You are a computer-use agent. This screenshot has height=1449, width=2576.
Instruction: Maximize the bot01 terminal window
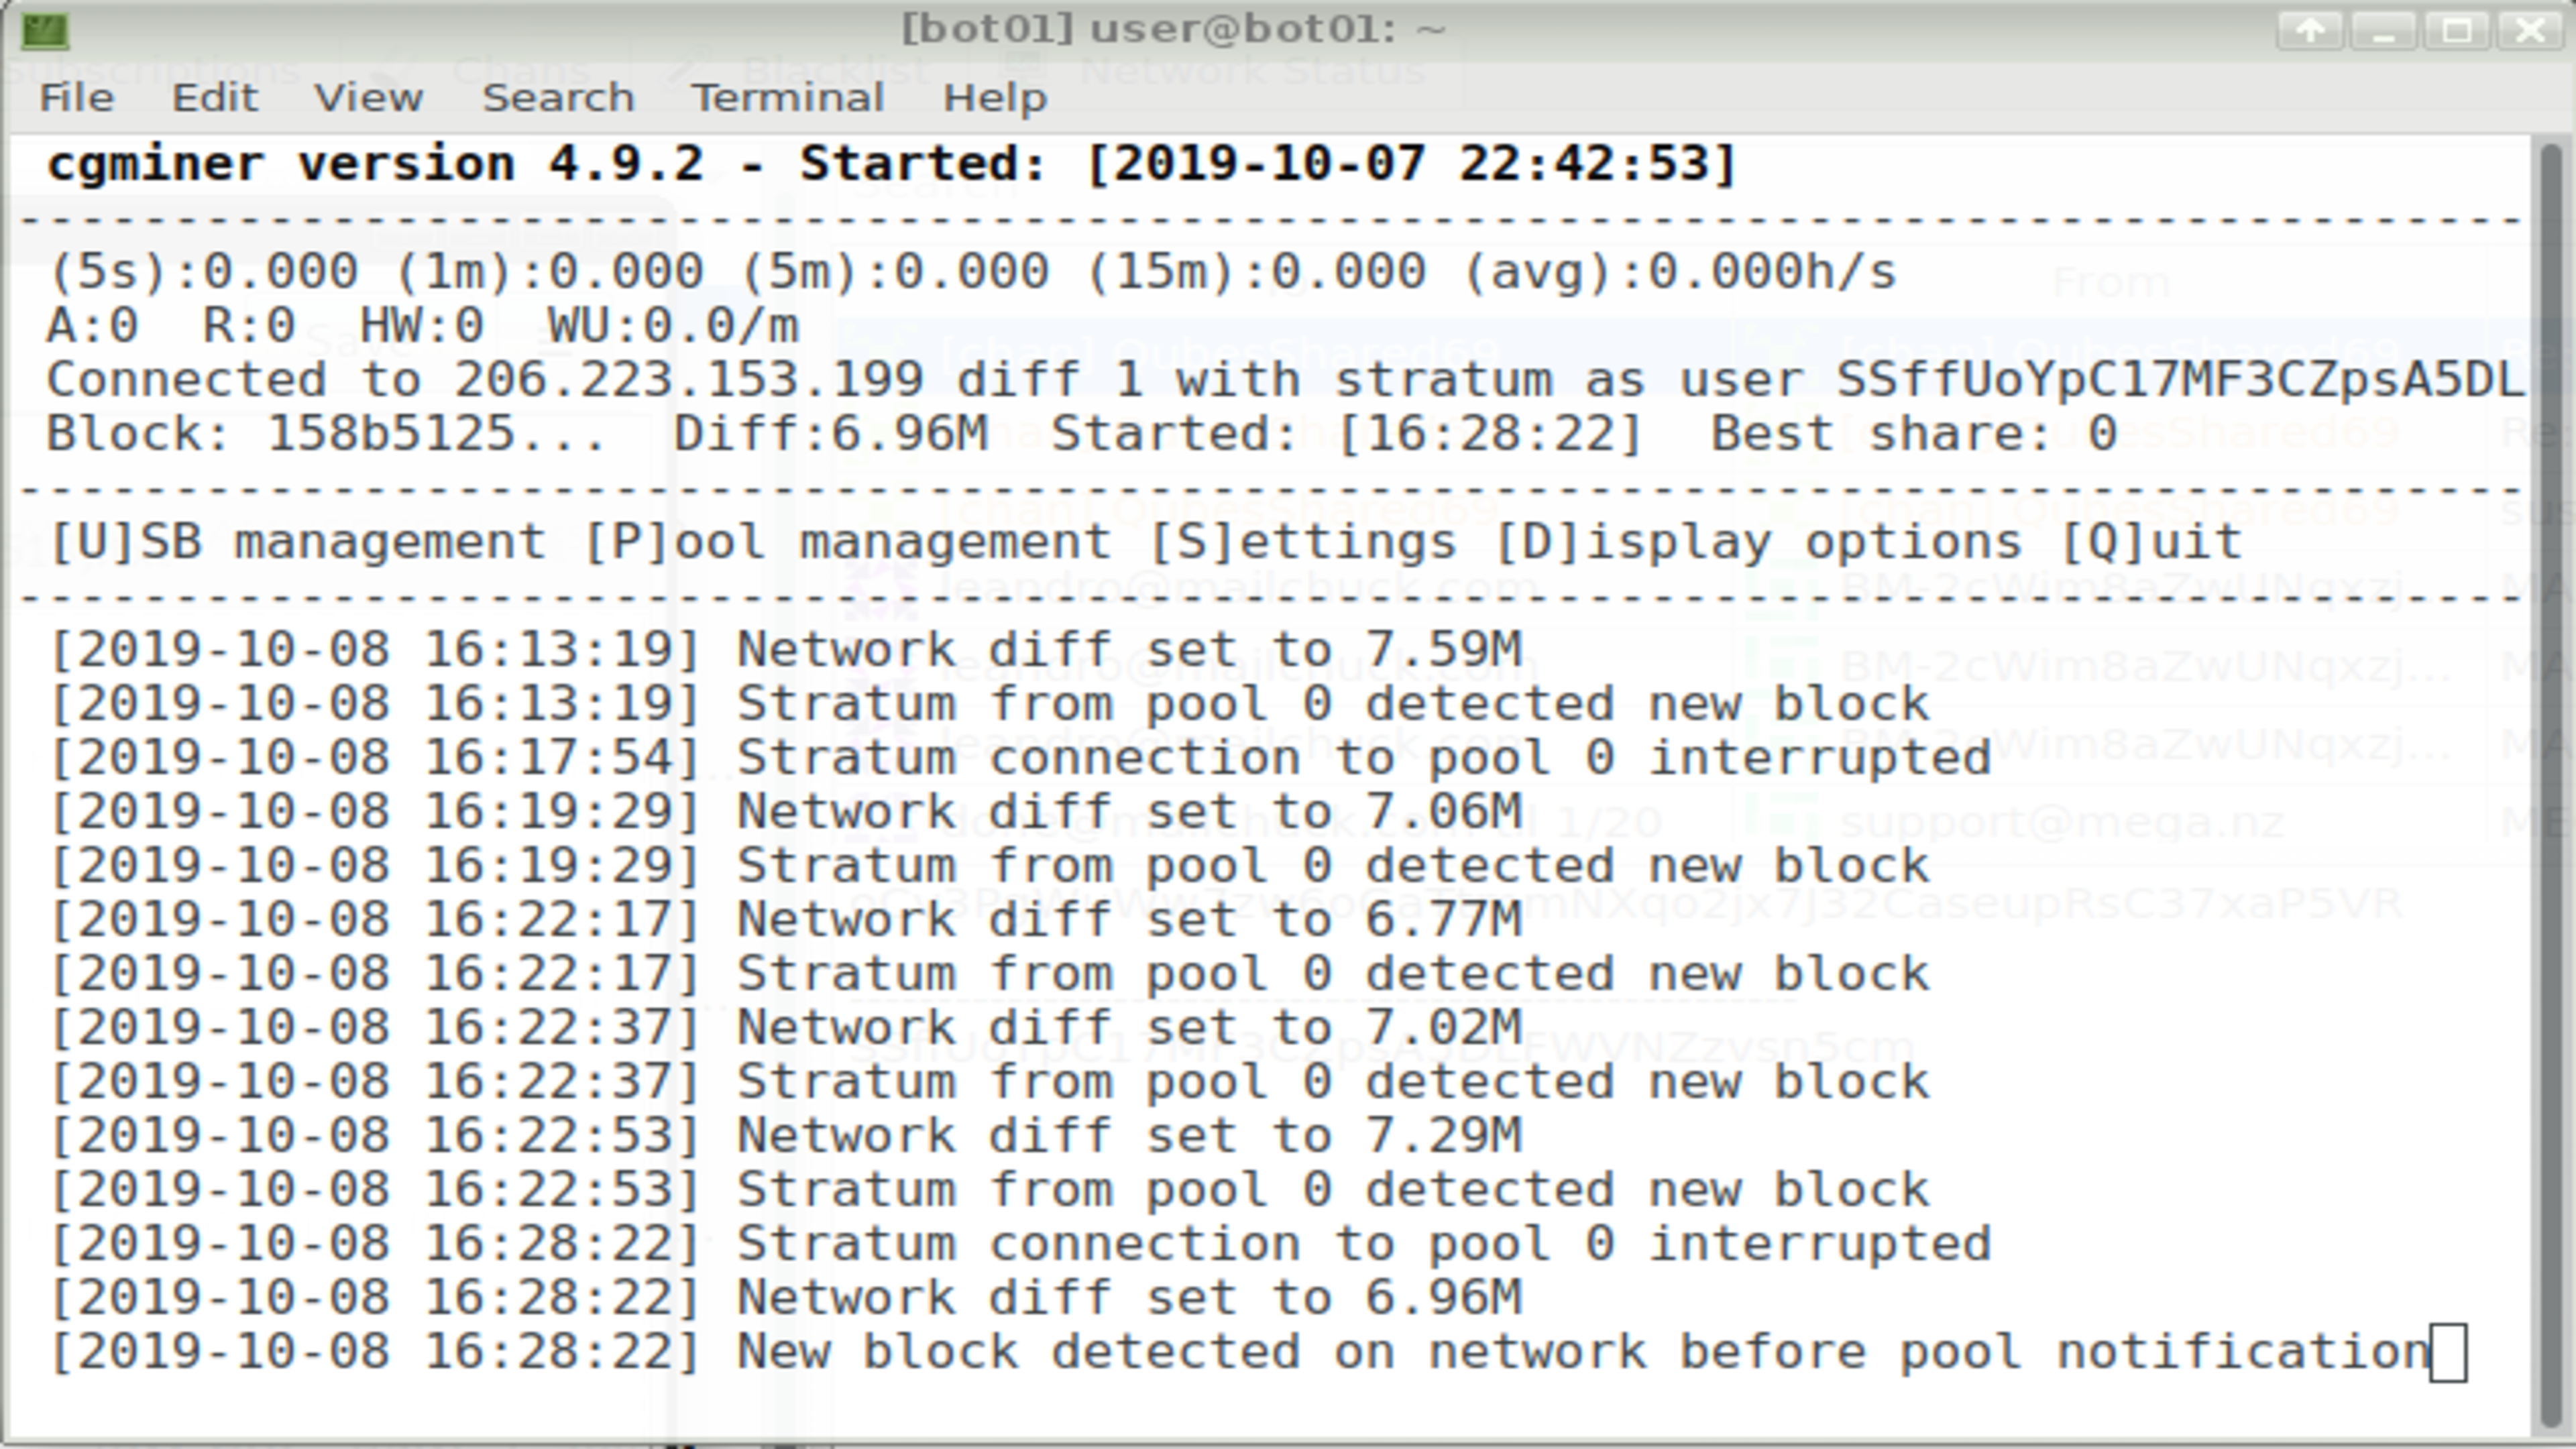click(2458, 30)
